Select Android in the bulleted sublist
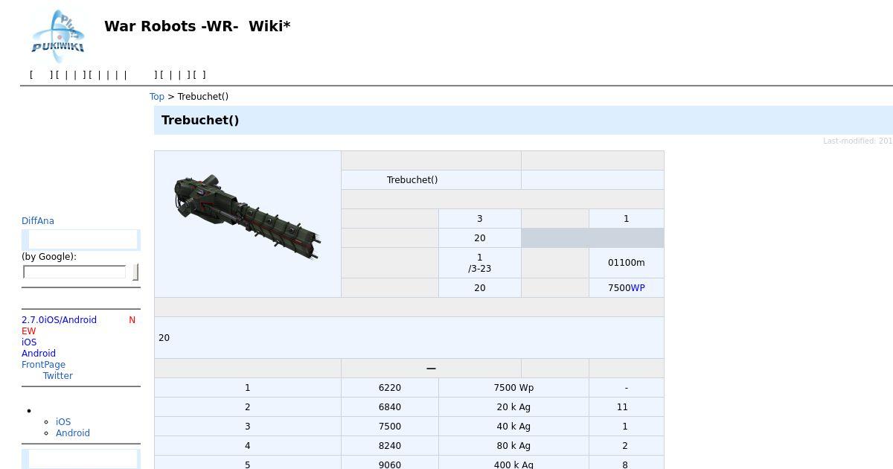Viewport: 893px width, 469px height. (x=73, y=433)
